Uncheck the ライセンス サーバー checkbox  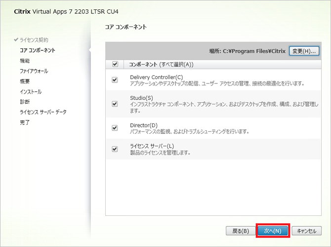[x=115, y=149]
